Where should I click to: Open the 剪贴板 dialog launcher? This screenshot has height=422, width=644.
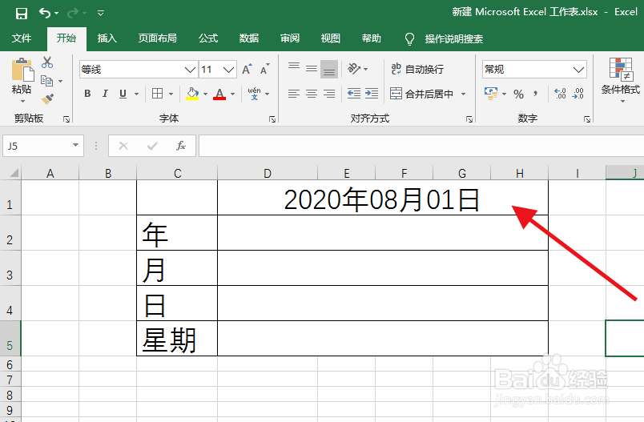coord(66,119)
